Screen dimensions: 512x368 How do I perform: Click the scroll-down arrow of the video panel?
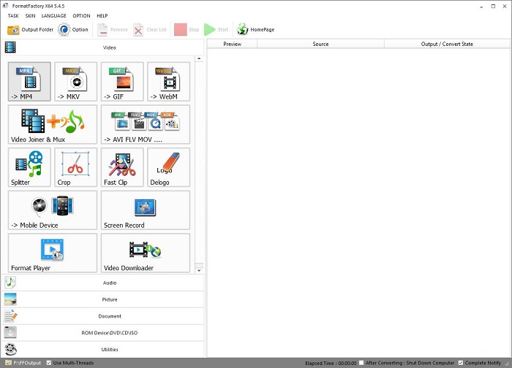coord(199,271)
